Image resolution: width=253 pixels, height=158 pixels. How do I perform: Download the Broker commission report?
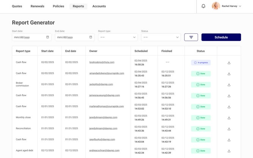pos(229,84)
